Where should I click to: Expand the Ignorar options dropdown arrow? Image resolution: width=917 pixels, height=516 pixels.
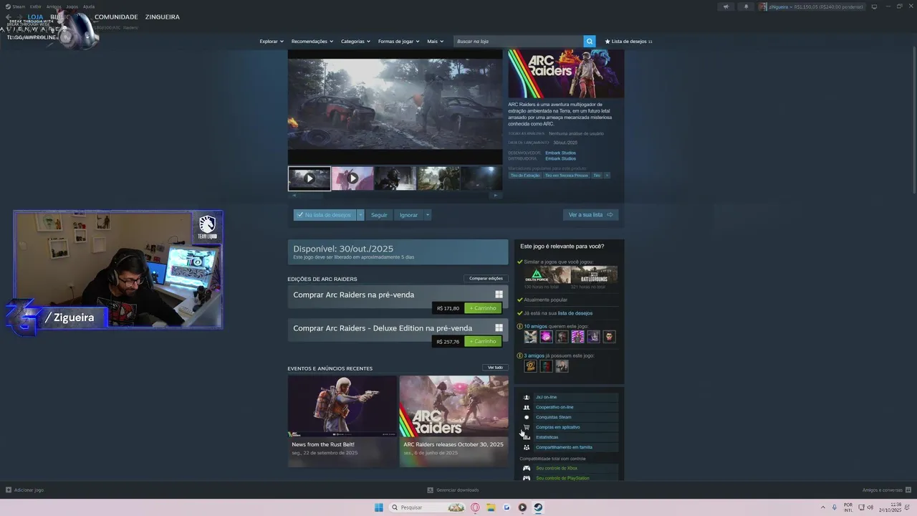point(427,215)
